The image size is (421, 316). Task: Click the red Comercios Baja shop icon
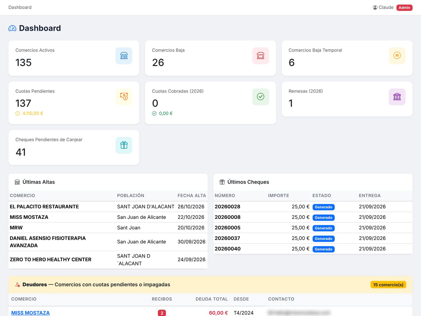(260, 56)
